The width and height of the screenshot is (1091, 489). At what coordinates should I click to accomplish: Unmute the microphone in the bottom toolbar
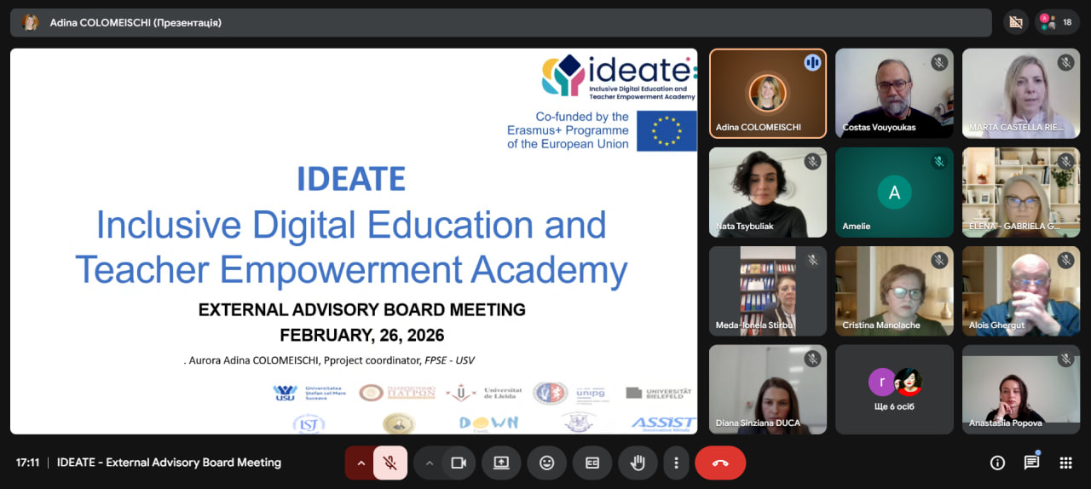390,463
